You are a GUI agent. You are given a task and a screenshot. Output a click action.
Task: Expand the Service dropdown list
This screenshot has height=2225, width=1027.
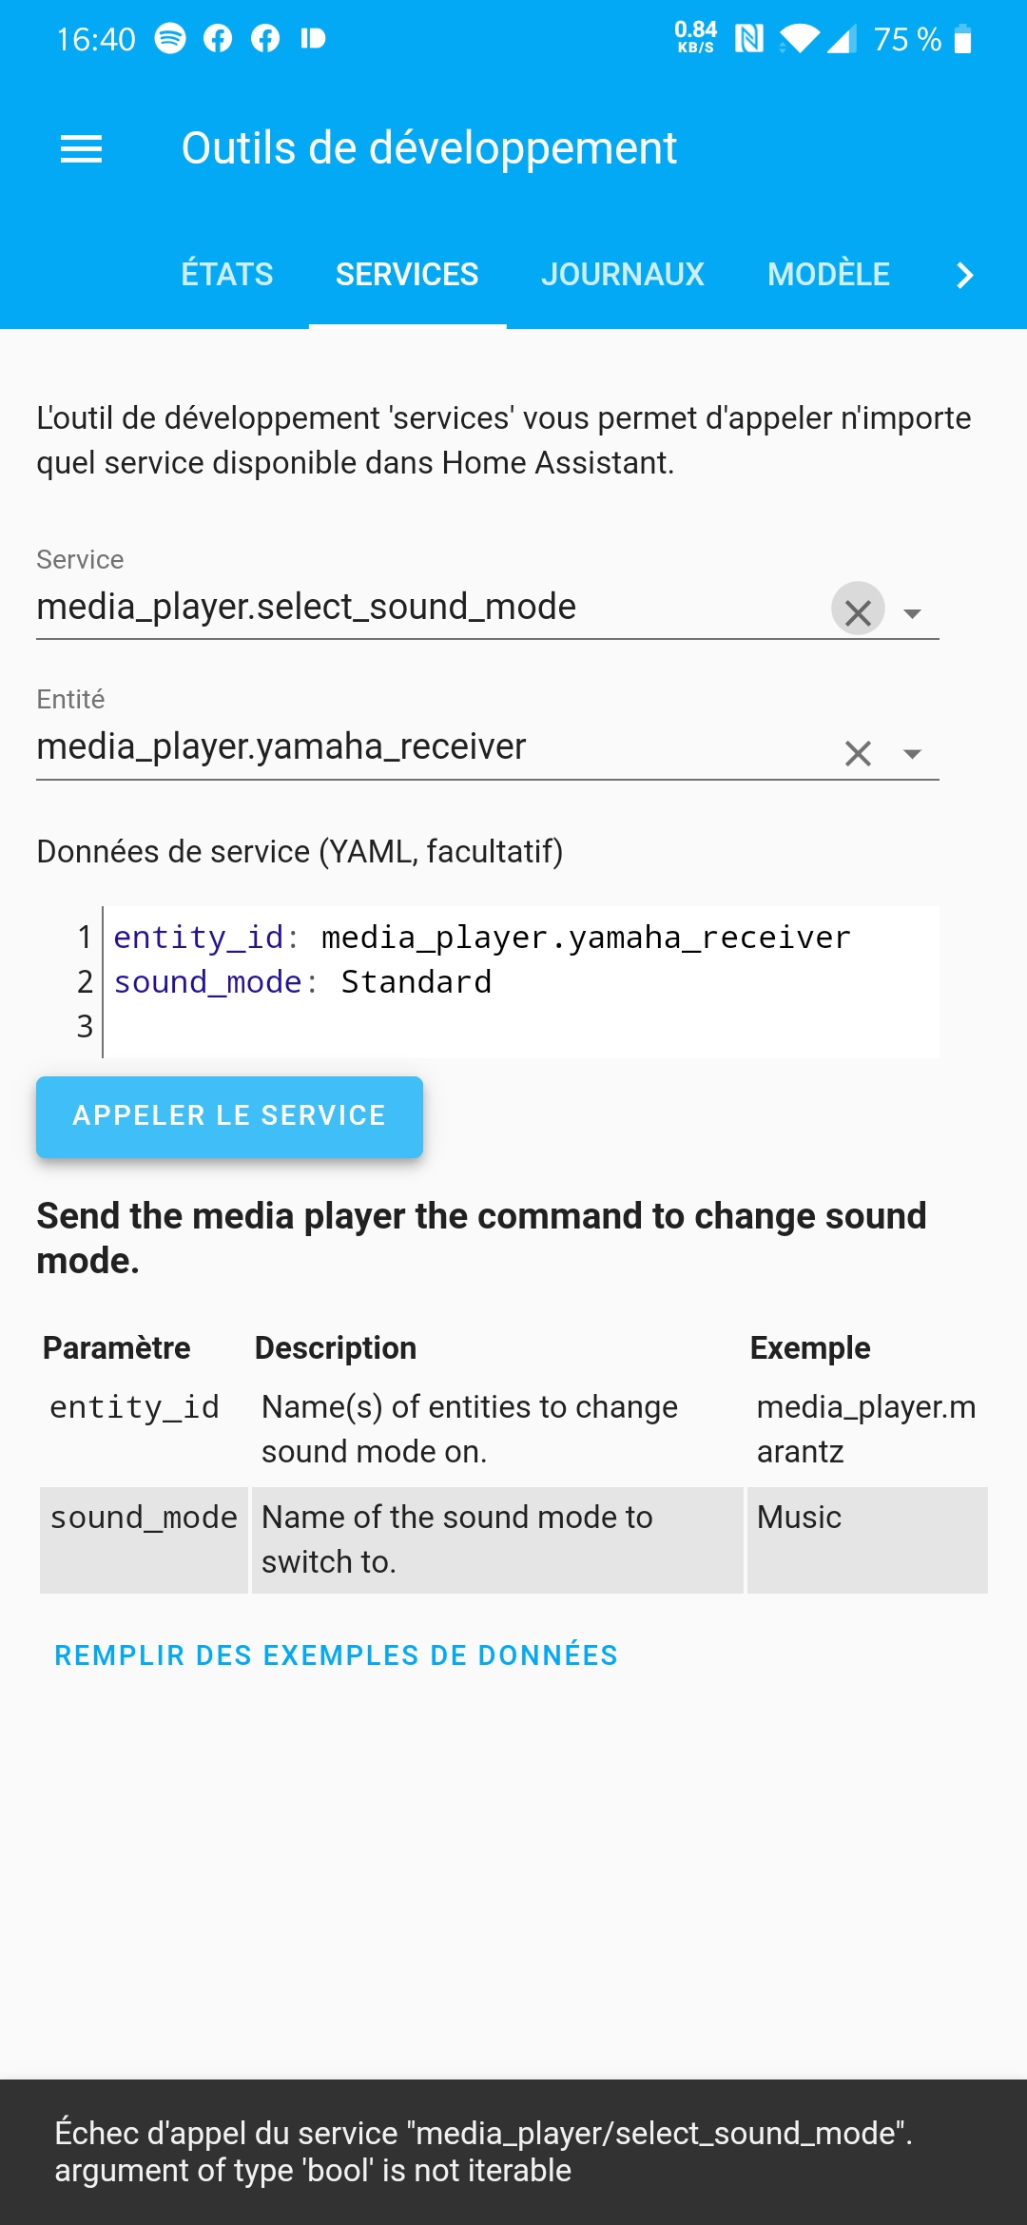[x=913, y=613]
